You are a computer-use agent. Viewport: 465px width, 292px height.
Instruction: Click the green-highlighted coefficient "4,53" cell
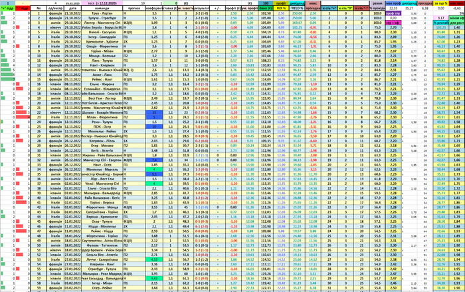[154, 259]
